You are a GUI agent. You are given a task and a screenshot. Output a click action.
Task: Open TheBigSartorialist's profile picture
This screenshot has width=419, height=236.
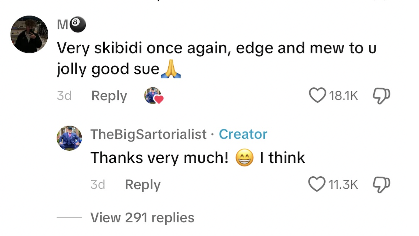(69, 138)
